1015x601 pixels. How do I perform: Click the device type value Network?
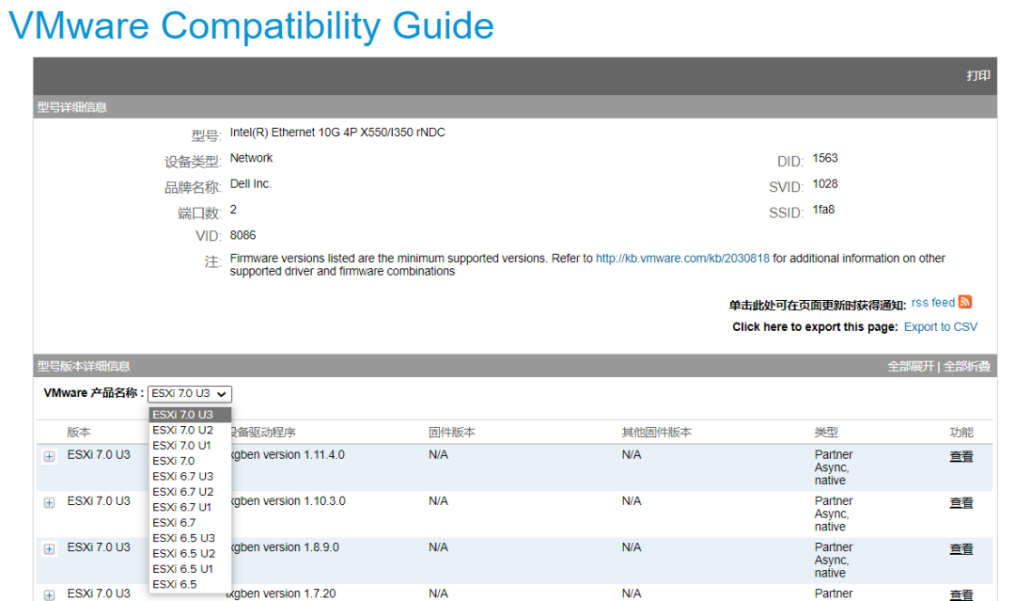251,159
